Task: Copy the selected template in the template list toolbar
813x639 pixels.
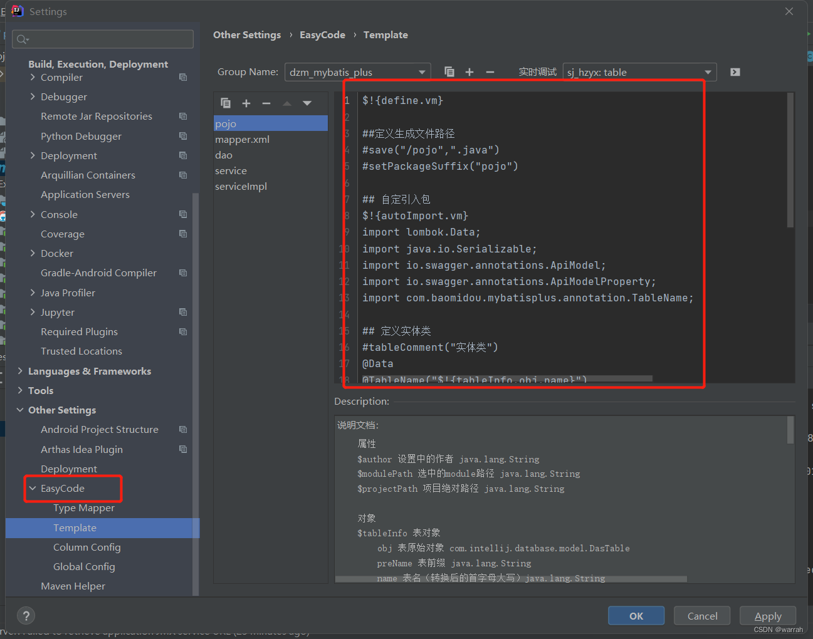Action: click(x=226, y=103)
